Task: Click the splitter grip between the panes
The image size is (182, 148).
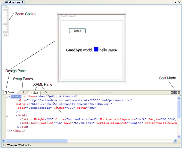Action: point(105,92)
